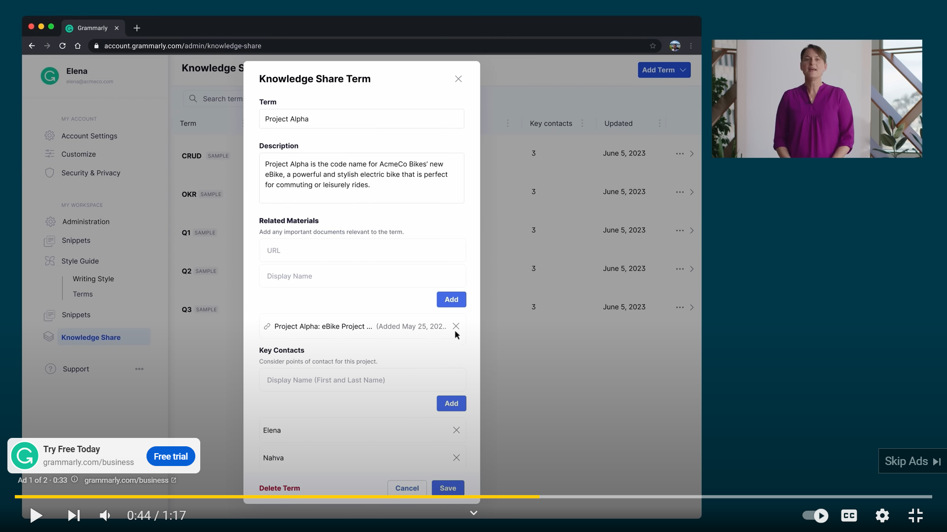The height and width of the screenshot is (532, 947).
Task: Select the Account Settings gear icon
Action: coord(50,136)
